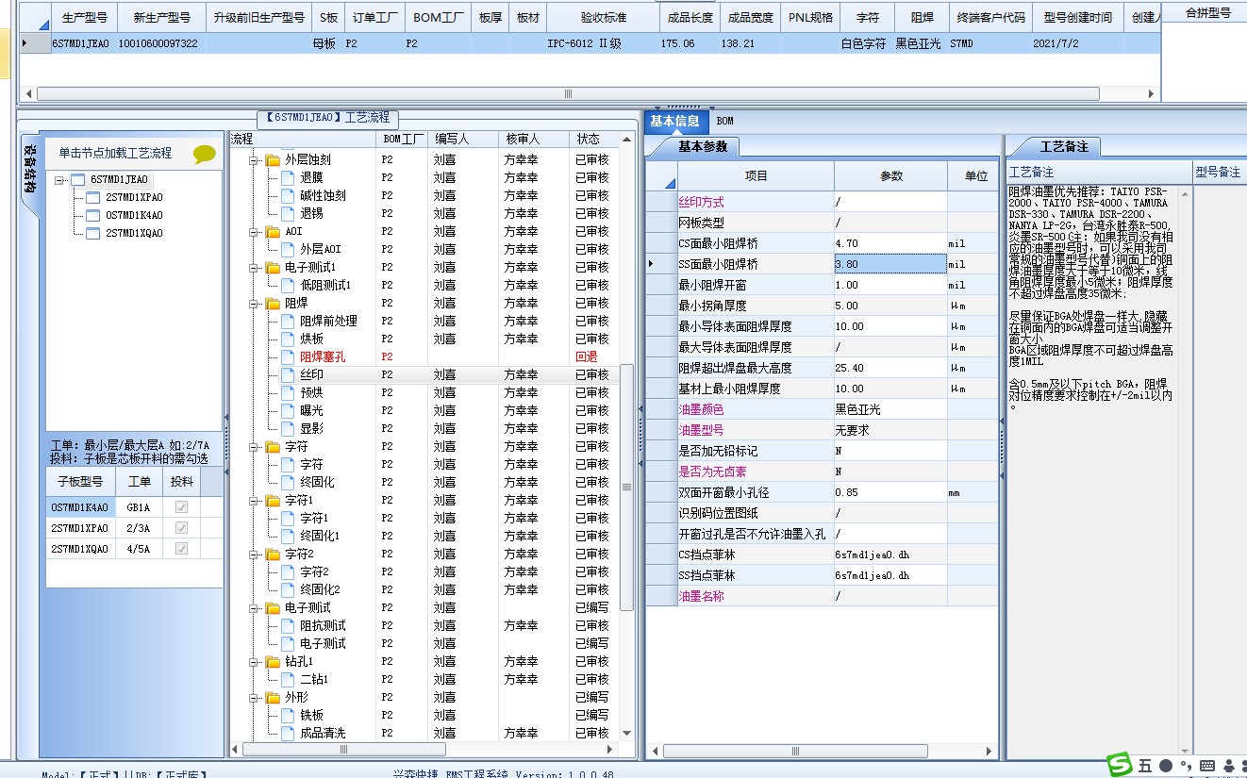Image resolution: width=1247 pixels, height=778 pixels.
Task: Click the yellow speech bubble hint icon
Action: [x=204, y=154]
